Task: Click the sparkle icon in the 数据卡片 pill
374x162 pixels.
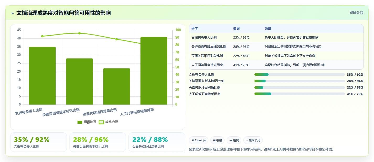Action: coord(247,140)
